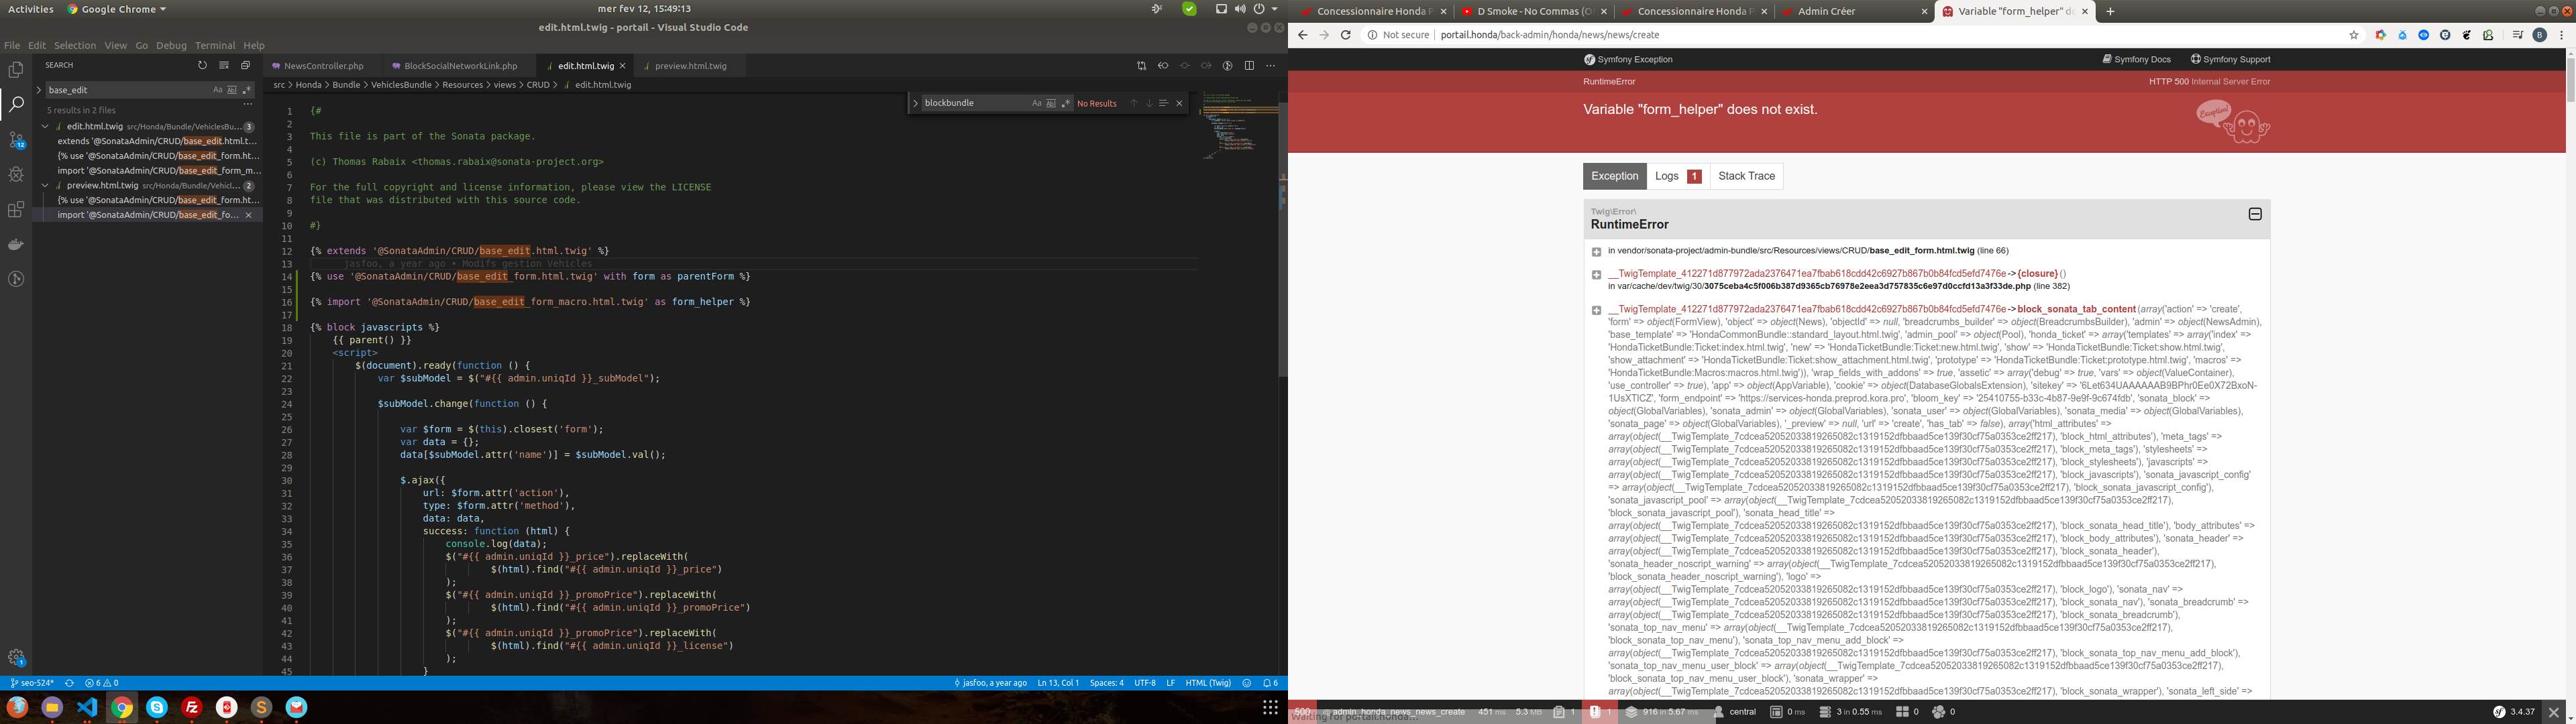Image resolution: width=2576 pixels, height=724 pixels.
Task: Open the Stack Trace tab
Action: [1746, 176]
